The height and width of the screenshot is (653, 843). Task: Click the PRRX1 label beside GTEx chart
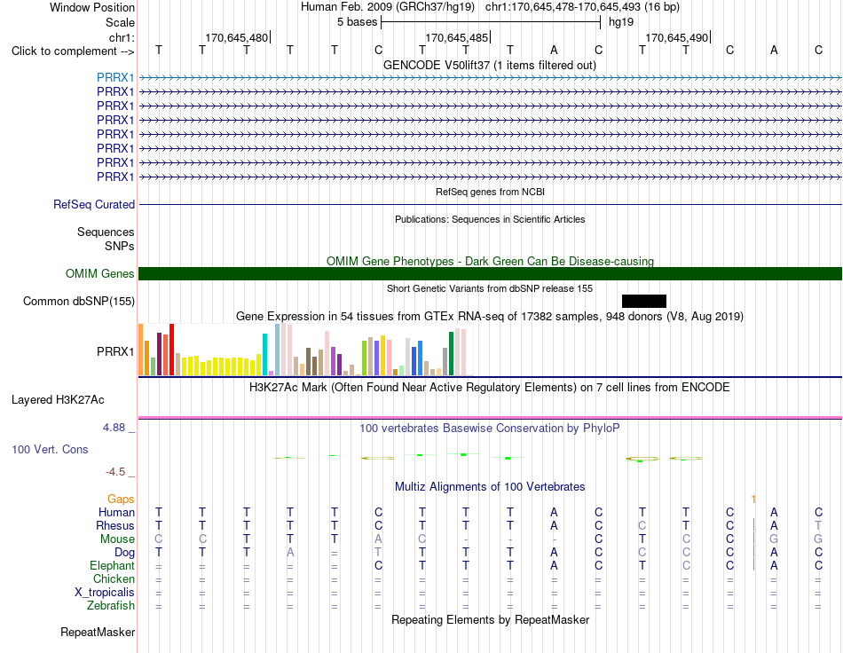pos(115,351)
